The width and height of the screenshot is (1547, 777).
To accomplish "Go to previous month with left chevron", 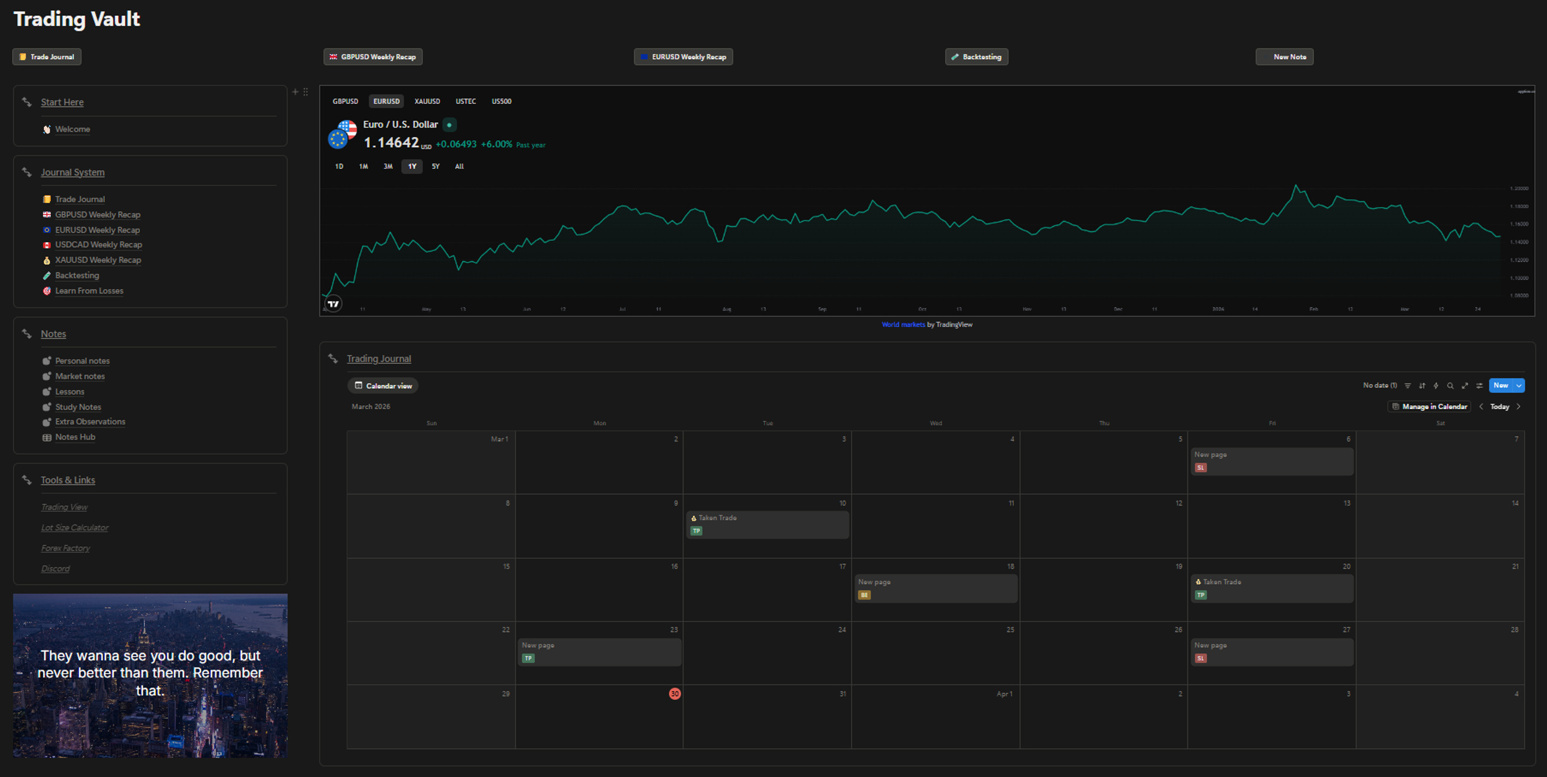I will (x=1481, y=407).
